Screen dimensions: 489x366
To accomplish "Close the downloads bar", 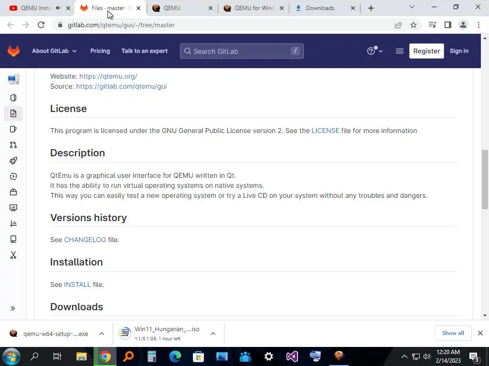I will point(480,333).
